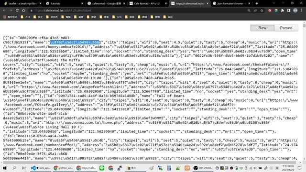This screenshot has width=306, height=172.
Task: Go back to the previous page
Action: [x=4, y=11]
